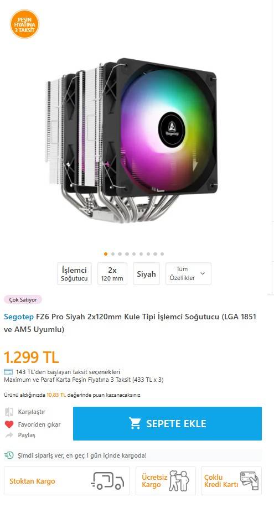This screenshot has height=513, width=274.
Task: Click the Ücretsiz Kargo delivery people icon
Action: click(179, 481)
